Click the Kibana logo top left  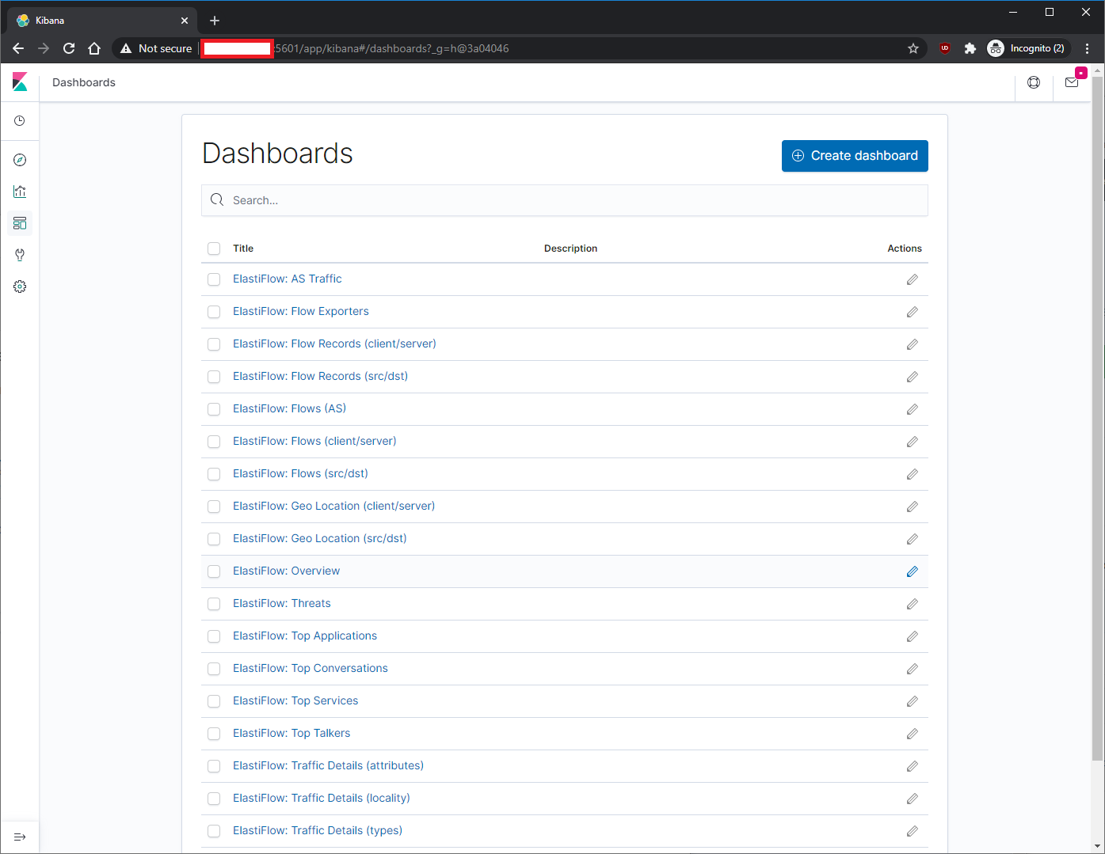click(19, 82)
